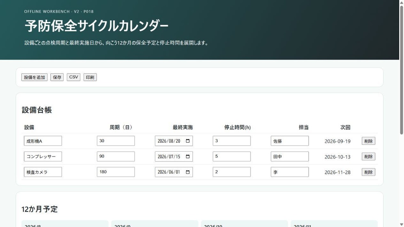Edit the コンプレッサー equipment name field
The image size is (404, 227).
[43, 156]
